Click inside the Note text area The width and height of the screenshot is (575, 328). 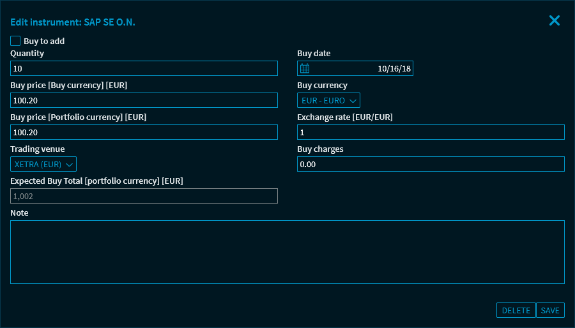coord(287,252)
